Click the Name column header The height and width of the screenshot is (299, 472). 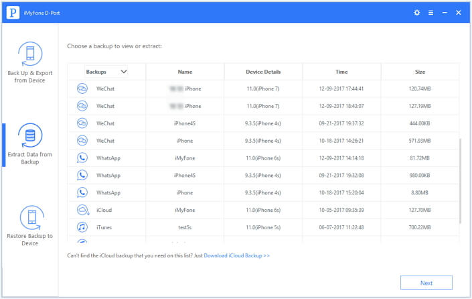point(185,72)
